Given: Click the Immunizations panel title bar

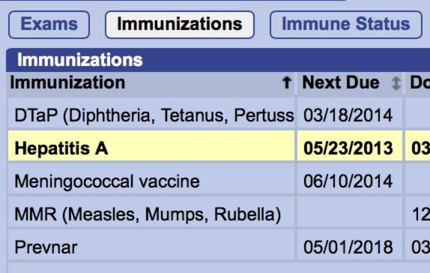Looking at the screenshot, I should 218,60.
